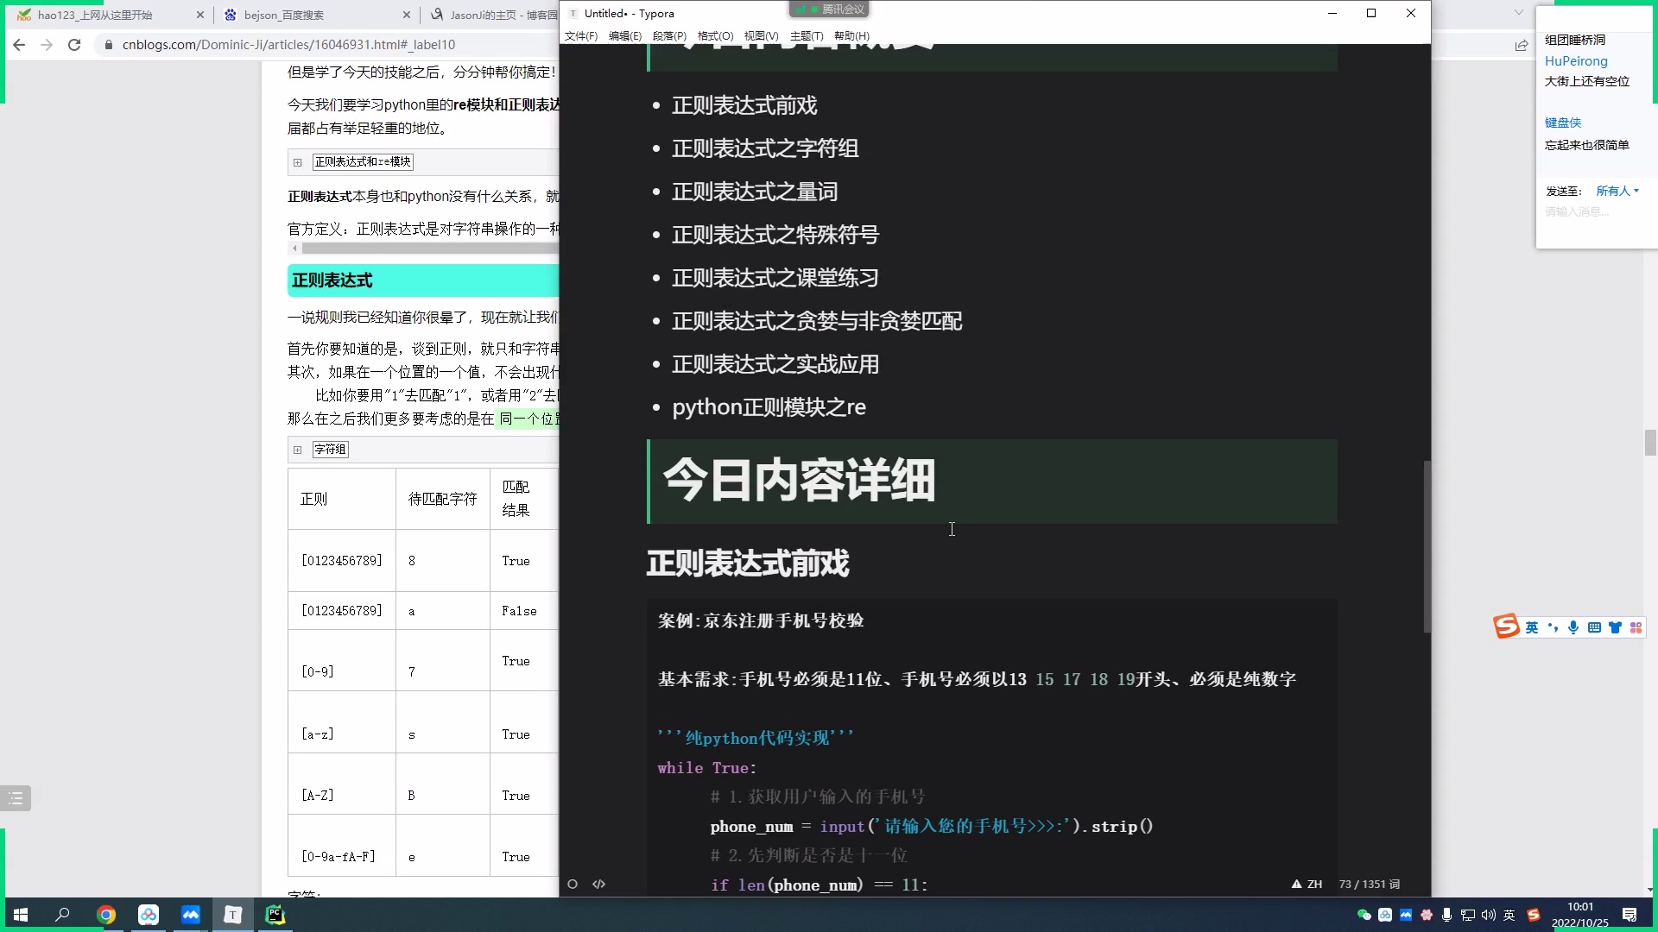Open PyCharm from the taskbar
This screenshot has width=1658, height=932.
[275, 915]
